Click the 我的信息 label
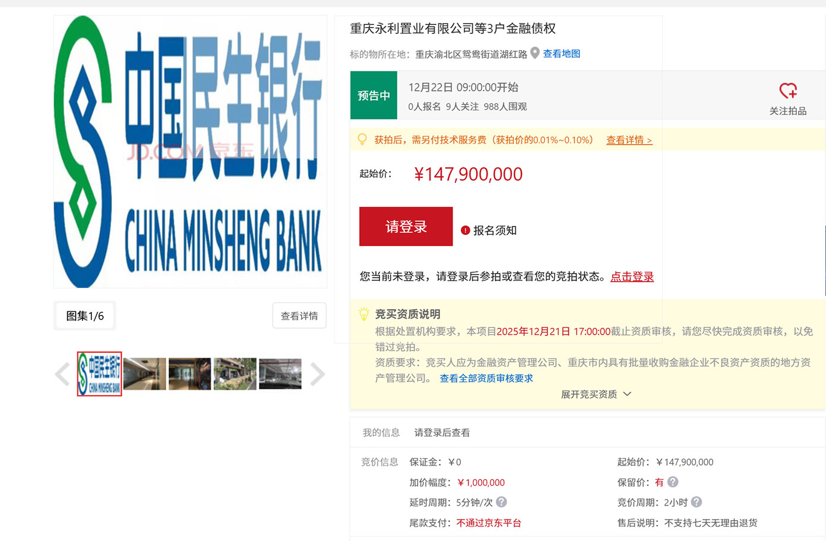Viewport: 826px width, 541px height. [381, 433]
